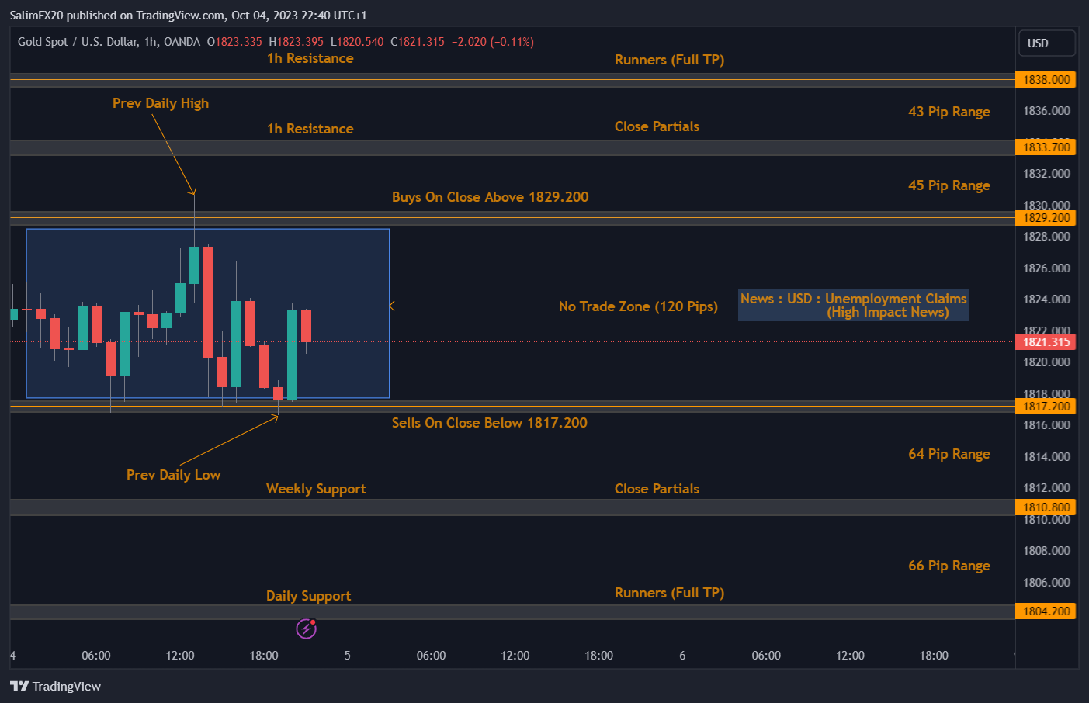Toggle the 1838.000 resistance price flag

click(1046, 79)
